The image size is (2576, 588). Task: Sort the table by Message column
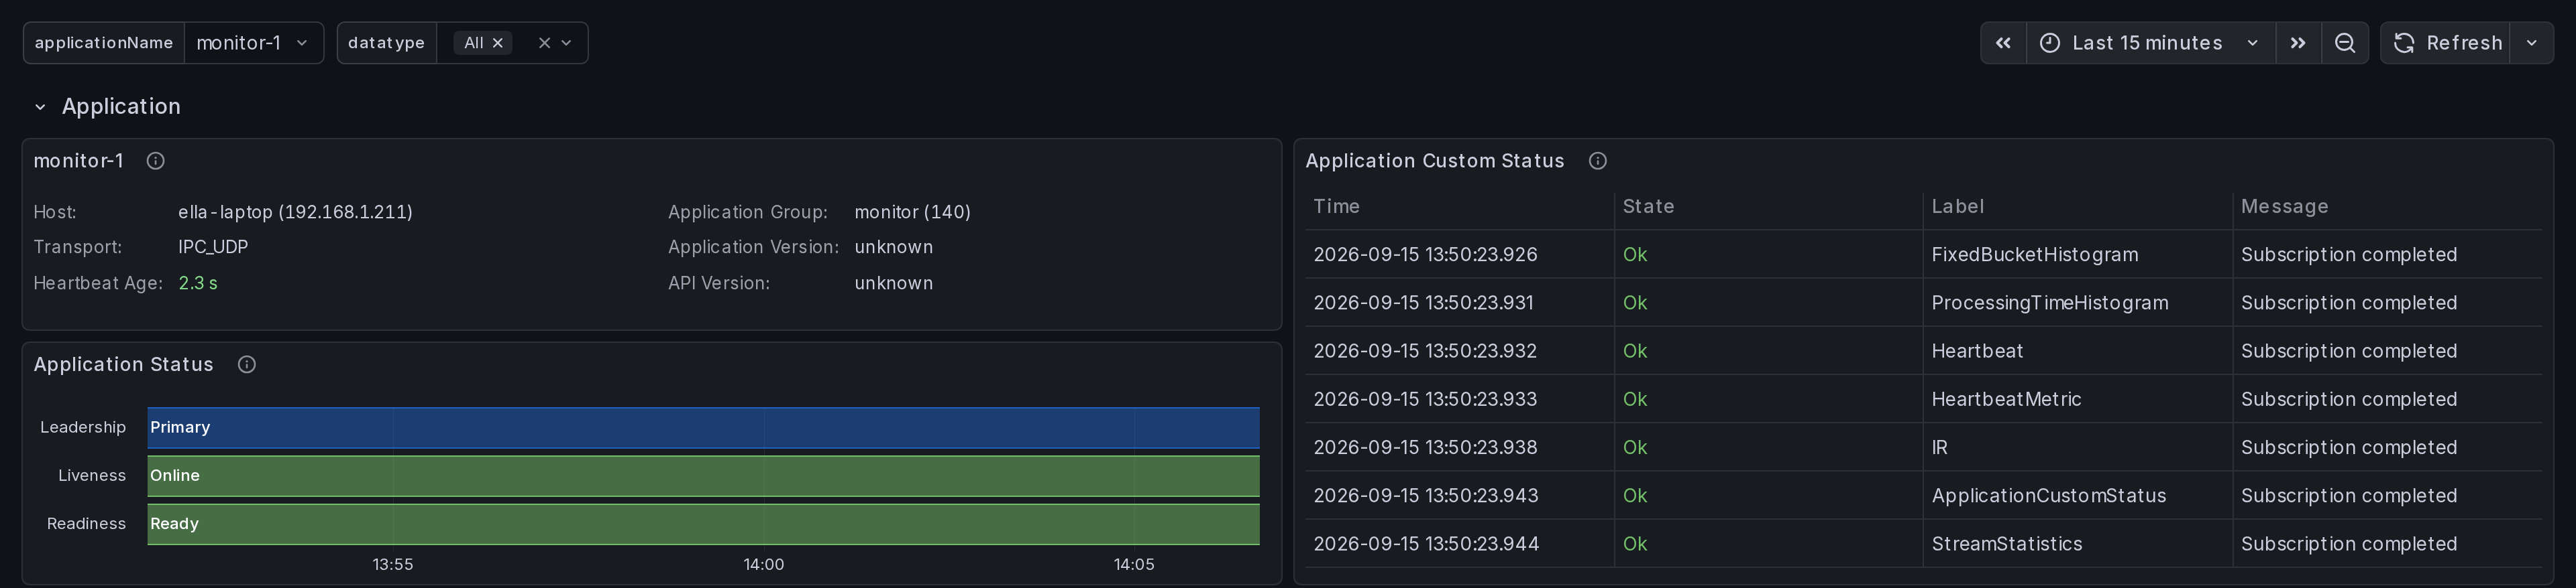pyautogui.click(x=2284, y=207)
